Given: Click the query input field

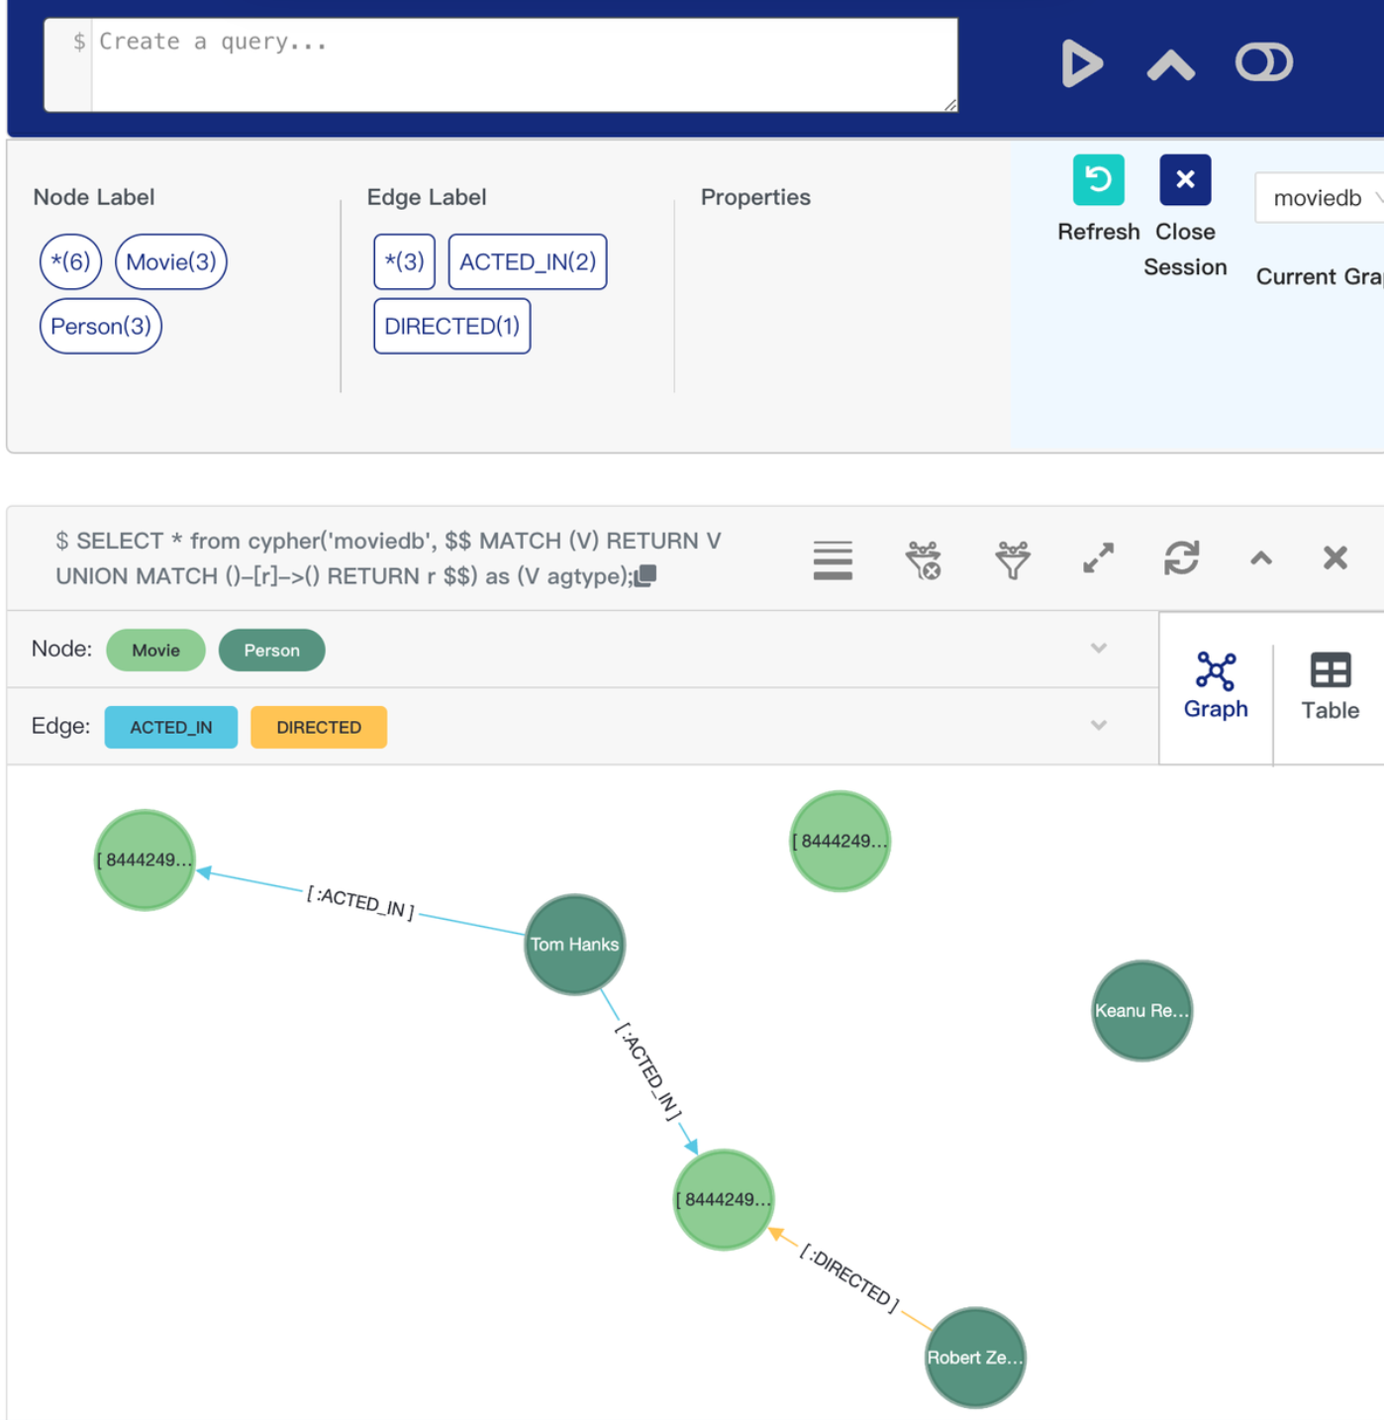Looking at the screenshot, I should tap(501, 65).
